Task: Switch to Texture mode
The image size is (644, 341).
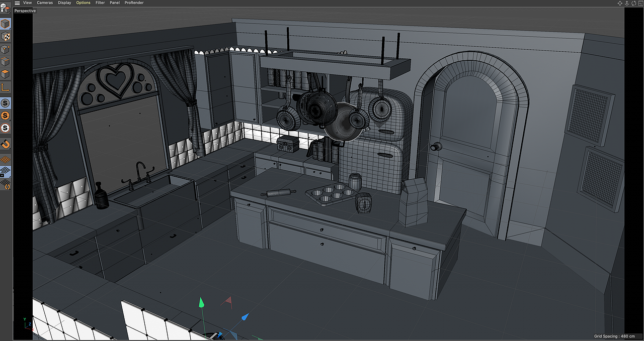Action: (6, 36)
